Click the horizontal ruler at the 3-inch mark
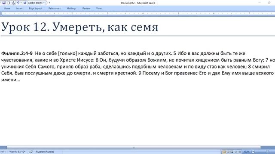275x154 pixels. coord(107,13)
